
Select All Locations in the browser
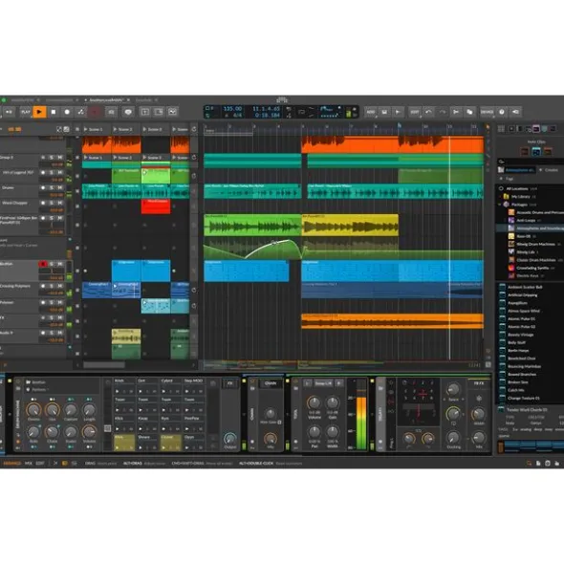(x=517, y=188)
